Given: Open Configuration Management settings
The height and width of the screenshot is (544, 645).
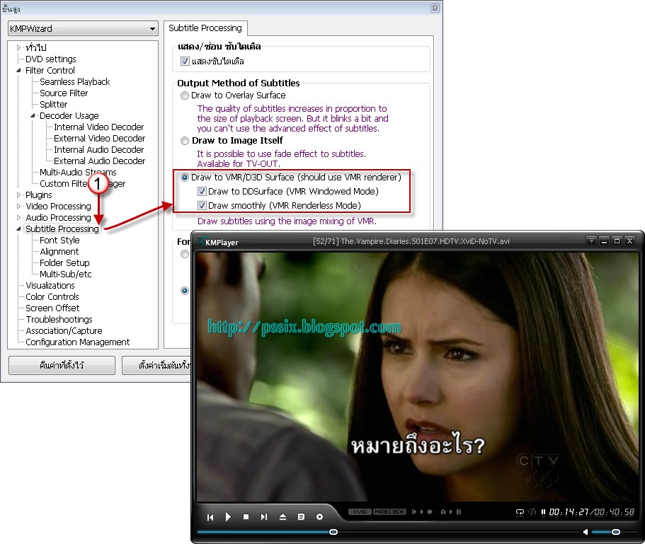Looking at the screenshot, I should click(x=77, y=342).
